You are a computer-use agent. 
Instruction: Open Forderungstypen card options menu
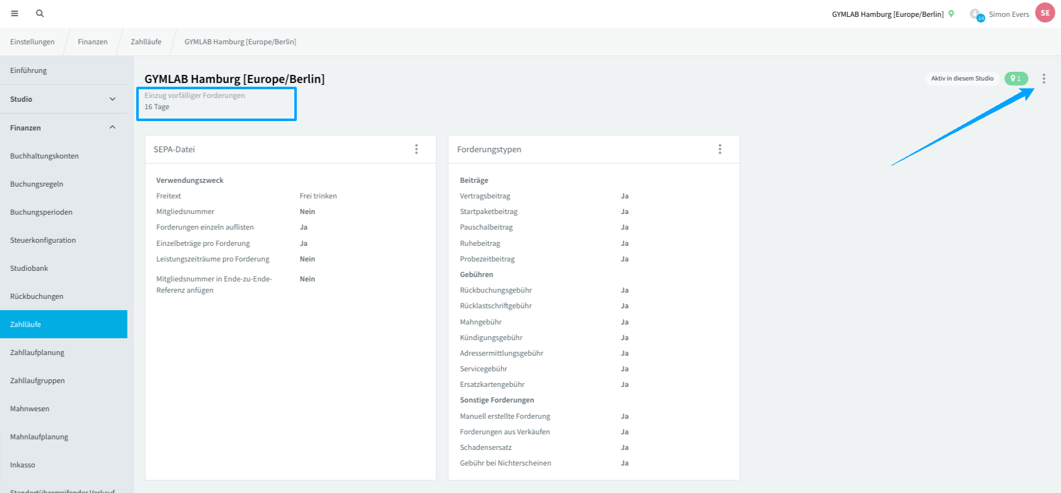[x=720, y=149]
